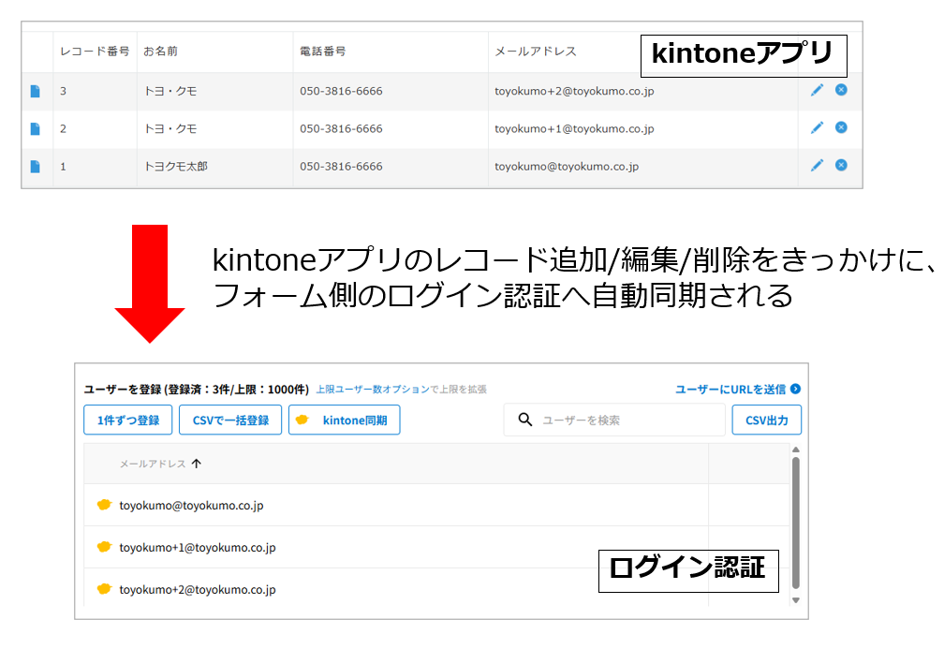Viewport: 944px width, 649px height.
Task: Sort by メールアドレス column header arrow
Action: (x=196, y=464)
